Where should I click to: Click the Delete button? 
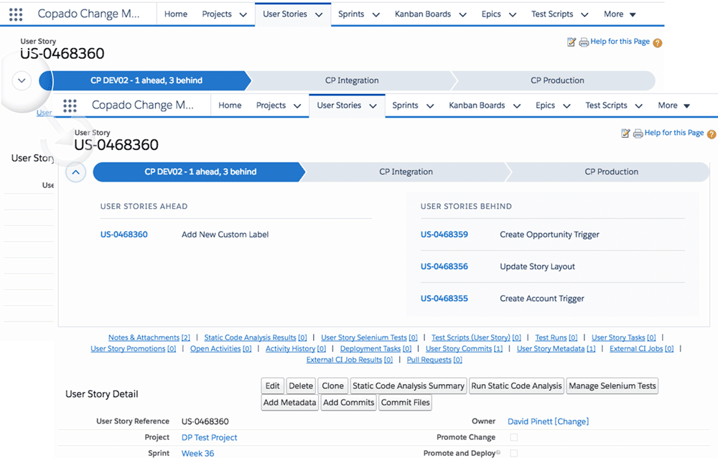pos(301,386)
